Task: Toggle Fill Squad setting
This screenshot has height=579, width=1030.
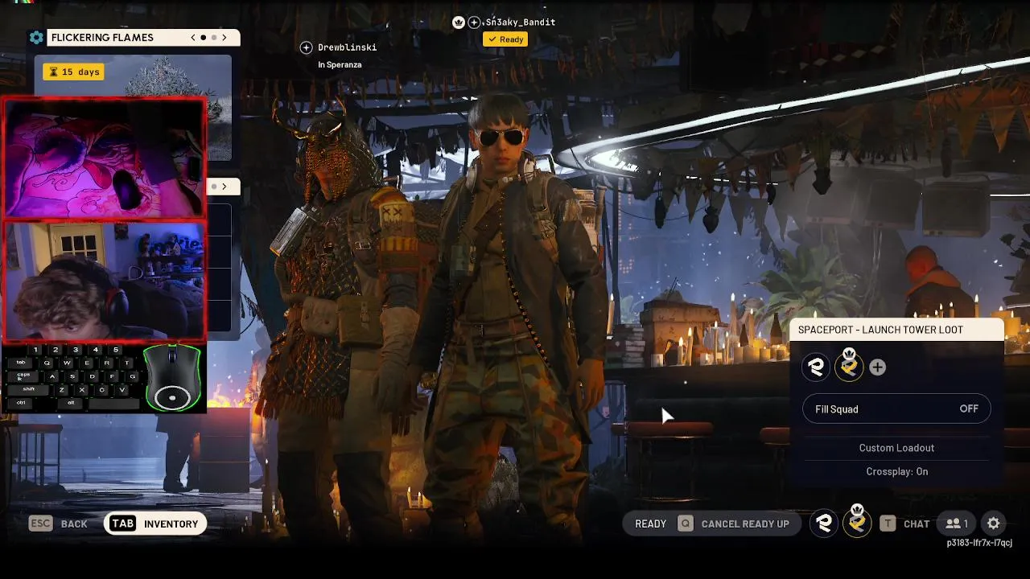Action: pyautogui.click(x=896, y=409)
